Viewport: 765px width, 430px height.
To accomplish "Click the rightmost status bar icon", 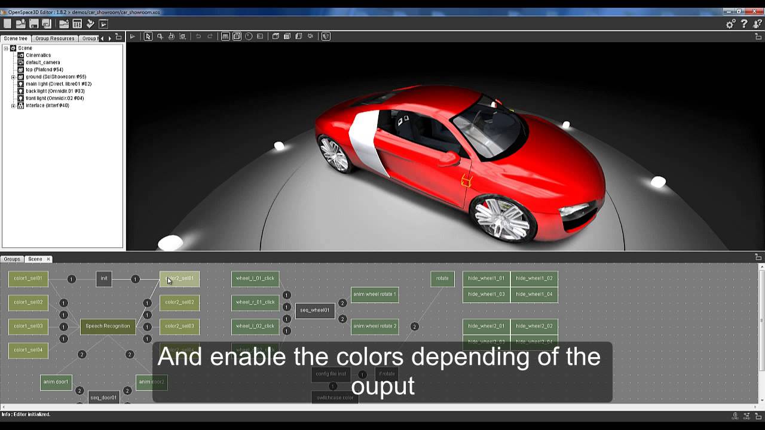I will click(758, 416).
